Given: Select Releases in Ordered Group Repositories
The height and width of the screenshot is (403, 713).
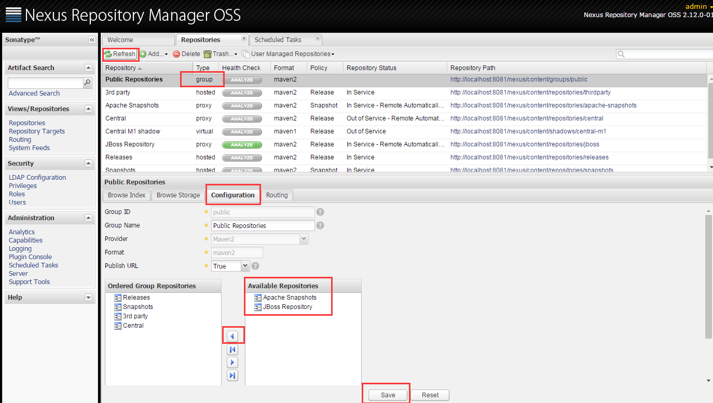Looking at the screenshot, I should point(136,298).
